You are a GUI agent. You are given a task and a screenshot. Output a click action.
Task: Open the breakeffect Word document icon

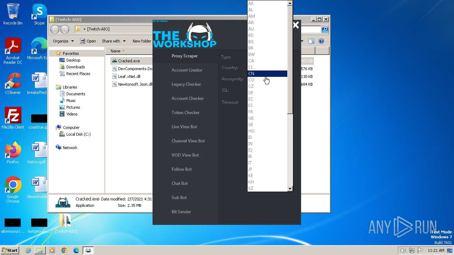pyautogui.click(x=37, y=84)
